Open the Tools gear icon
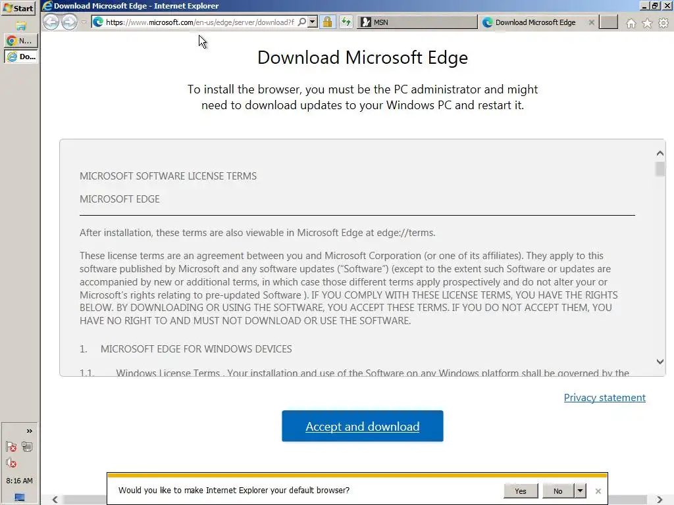 (x=663, y=23)
